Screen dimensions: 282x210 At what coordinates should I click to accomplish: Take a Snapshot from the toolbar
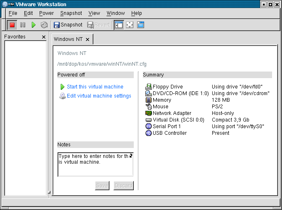point(68,25)
